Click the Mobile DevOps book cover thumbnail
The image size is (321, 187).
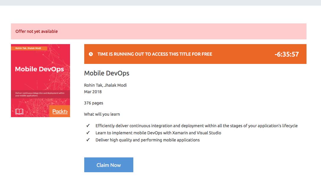40,80
